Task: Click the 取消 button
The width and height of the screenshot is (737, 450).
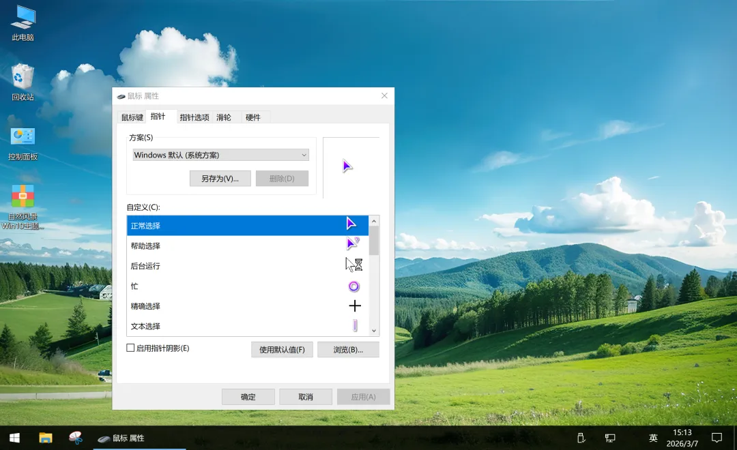Action: point(306,397)
